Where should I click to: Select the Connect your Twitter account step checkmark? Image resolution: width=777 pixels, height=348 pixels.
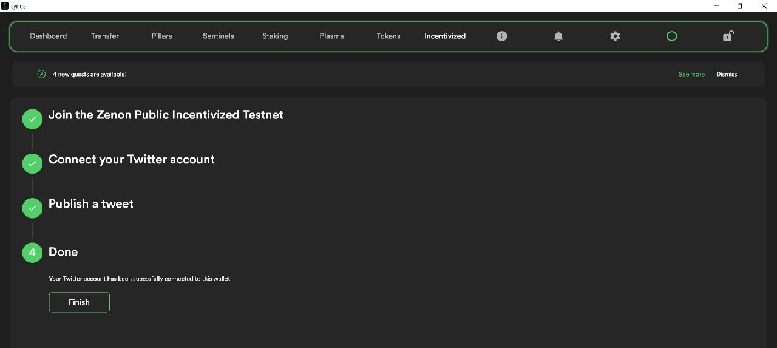[x=32, y=163]
